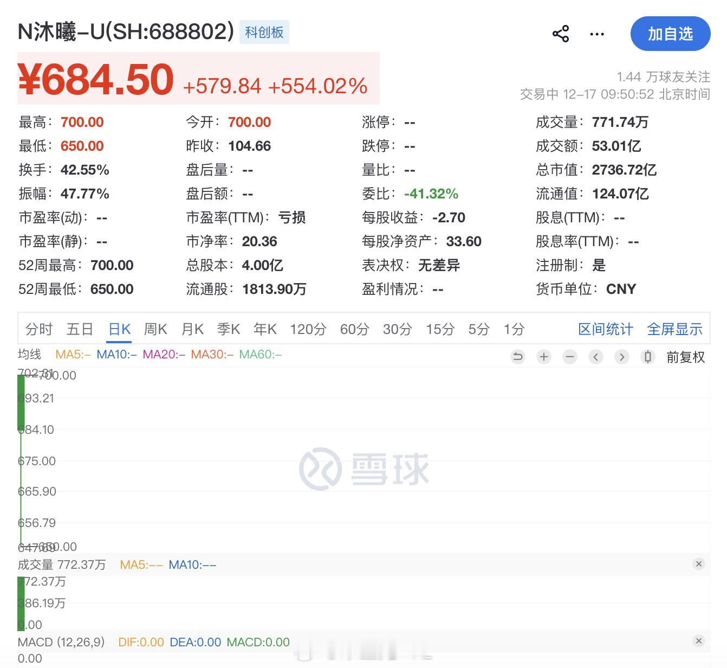
Task: Switch to the 分时 chart tab
Action: point(37,329)
